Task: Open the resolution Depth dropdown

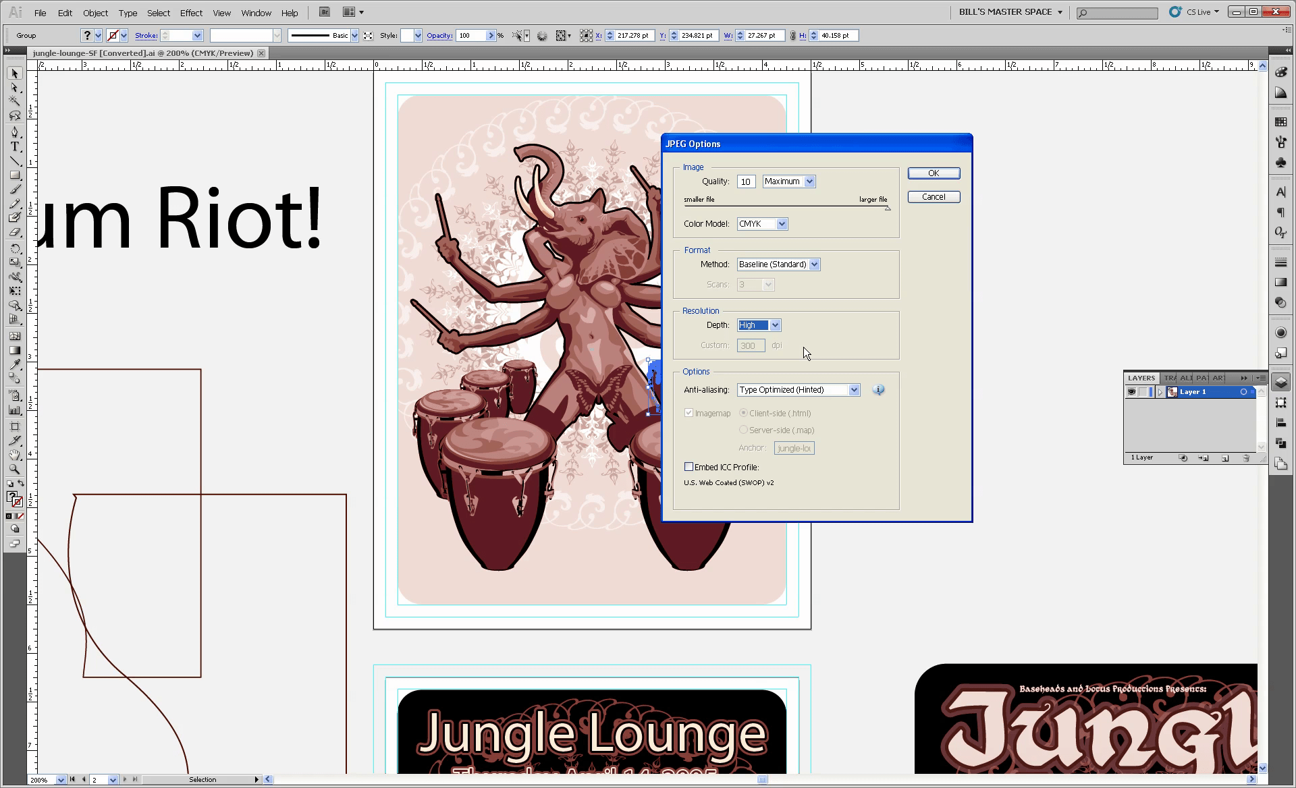Action: 775,325
